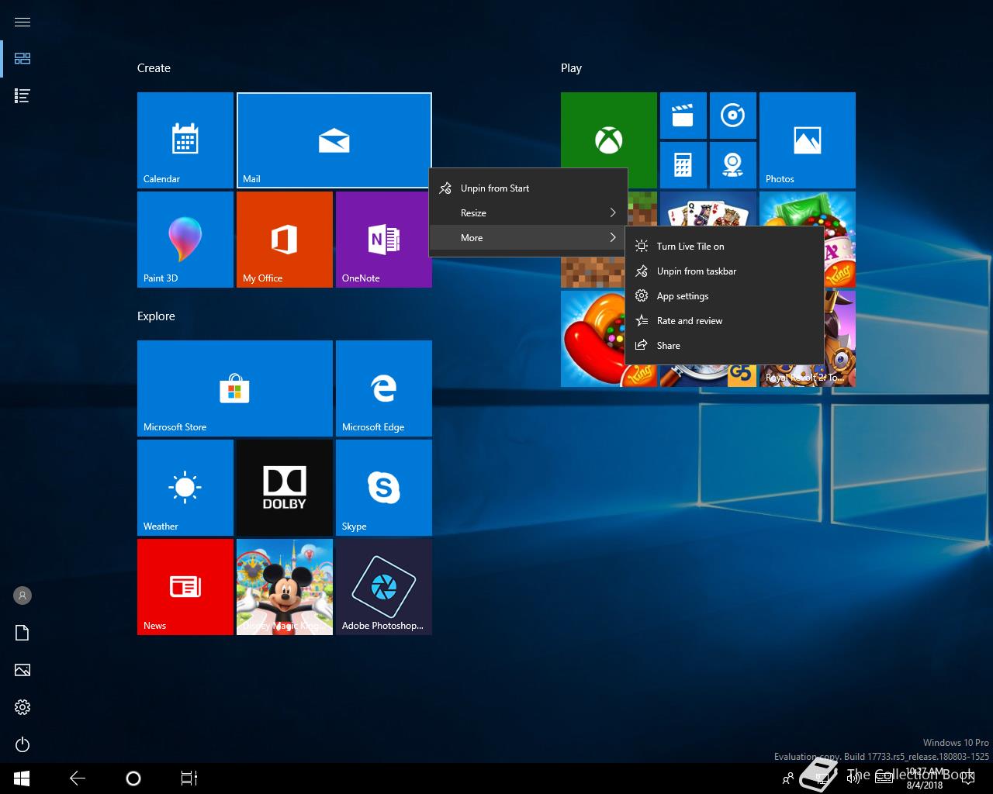Screen dimensions: 993x794
Task: Open the taskbar clock and date
Action: click(925, 778)
